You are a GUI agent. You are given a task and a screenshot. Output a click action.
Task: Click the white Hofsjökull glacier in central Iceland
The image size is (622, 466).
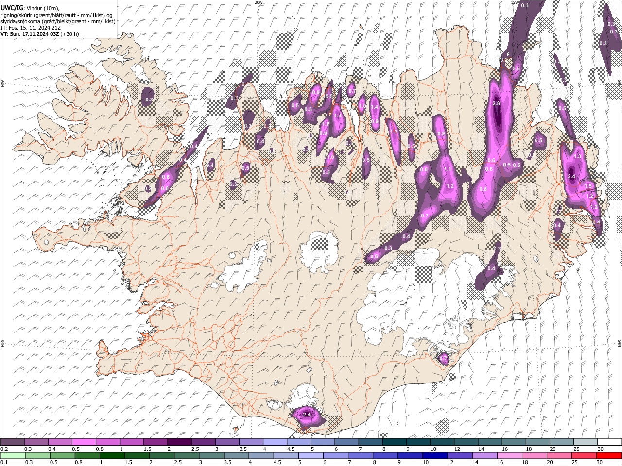(x=319, y=251)
